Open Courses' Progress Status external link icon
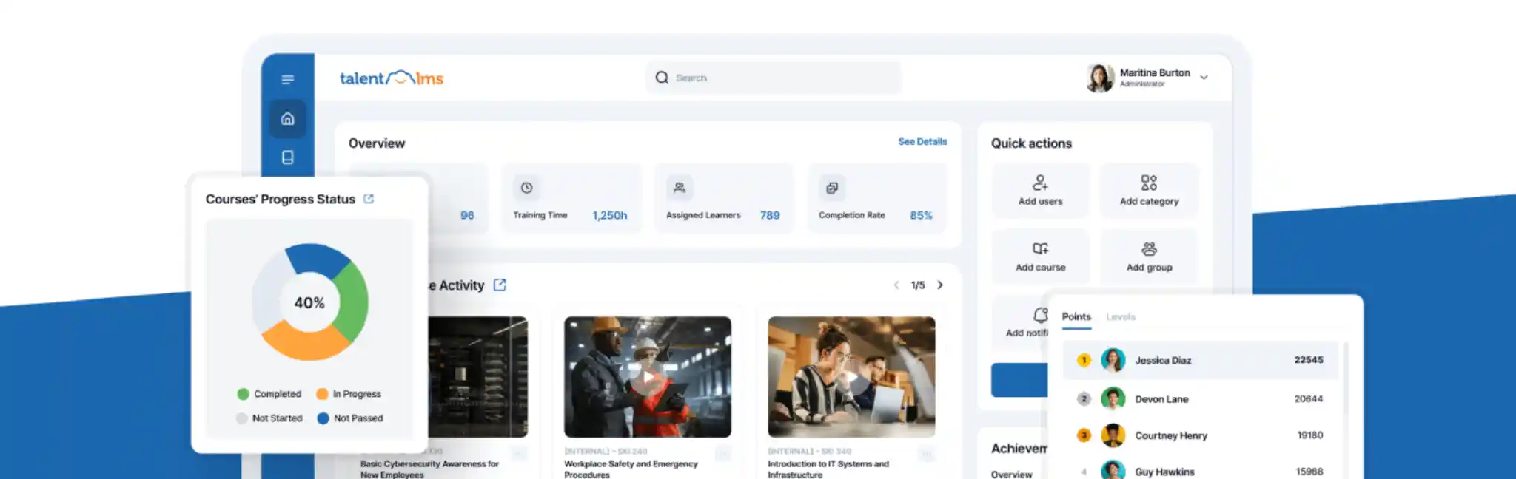This screenshot has width=1516, height=479. 369,199
